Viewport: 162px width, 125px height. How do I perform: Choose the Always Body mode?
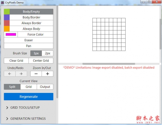31,29
